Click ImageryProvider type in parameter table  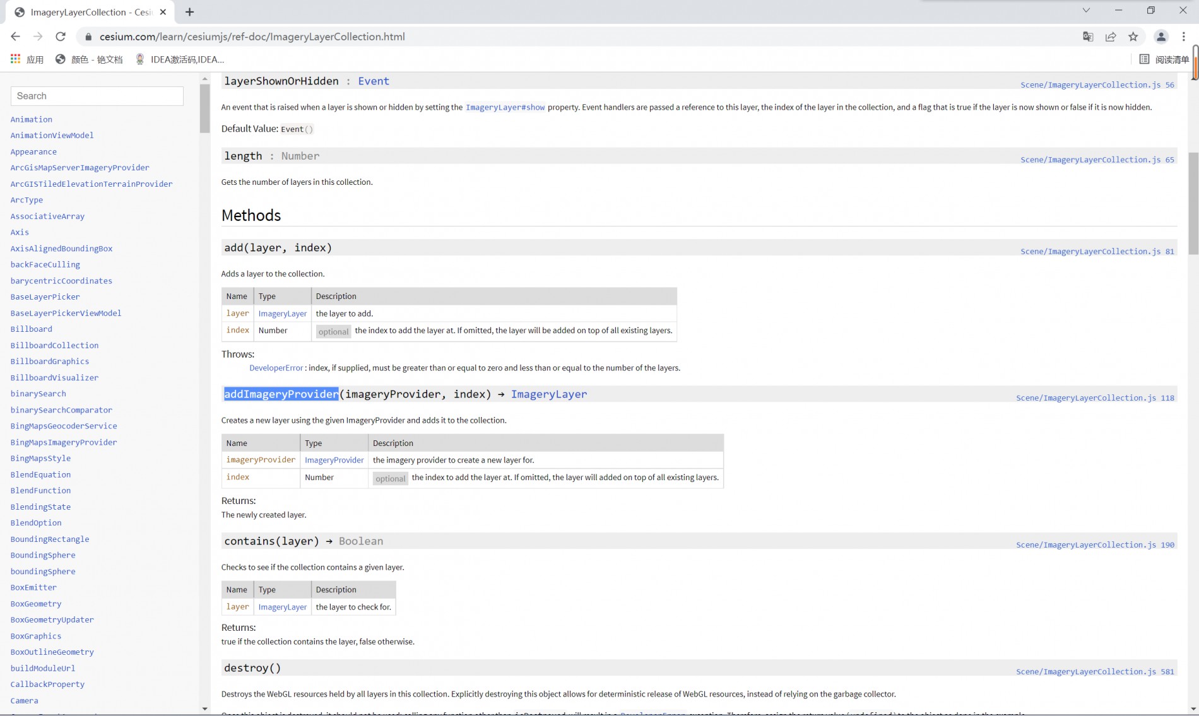(x=334, y=460)
